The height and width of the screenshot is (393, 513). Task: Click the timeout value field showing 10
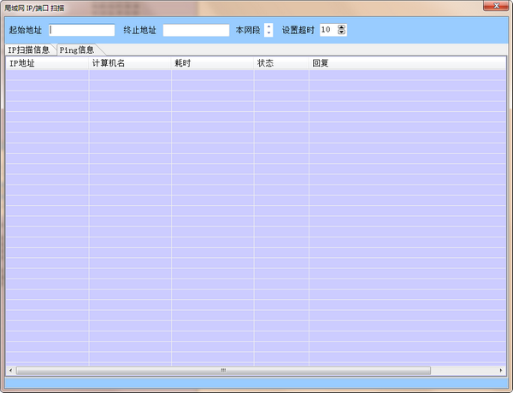pos(328,30)
